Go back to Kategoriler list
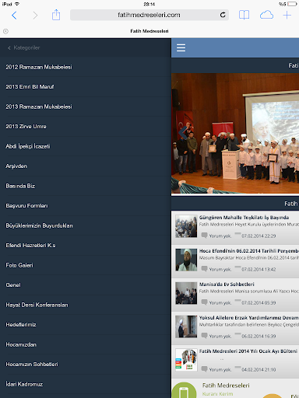The image size is (299, 398). [x=23, y=47]
